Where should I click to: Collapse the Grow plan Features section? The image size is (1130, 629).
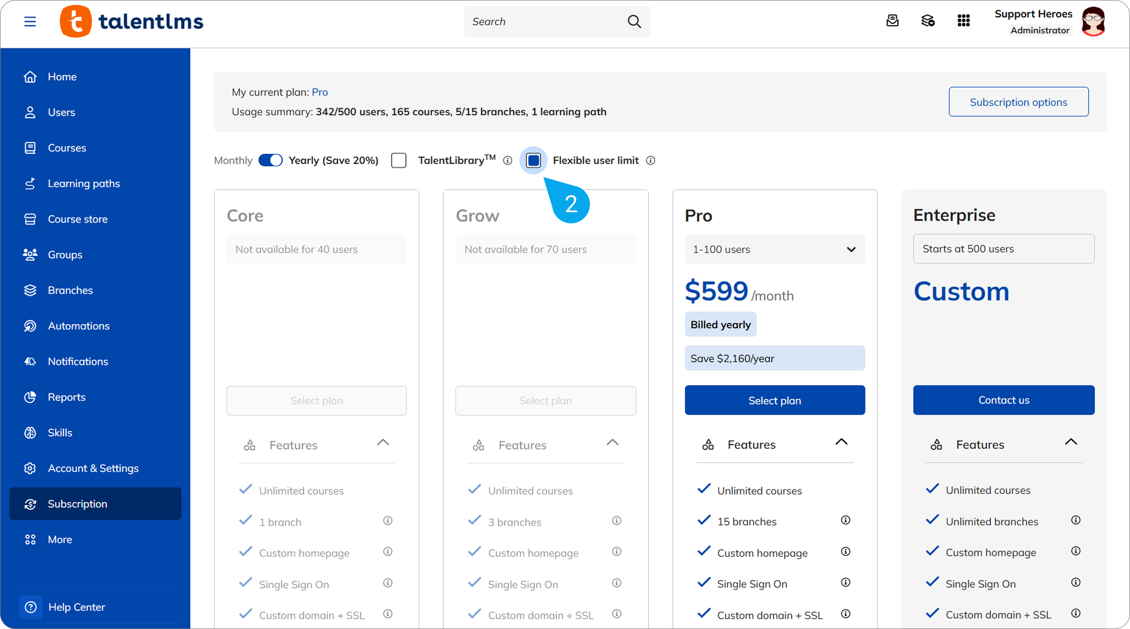click(612, 443)
